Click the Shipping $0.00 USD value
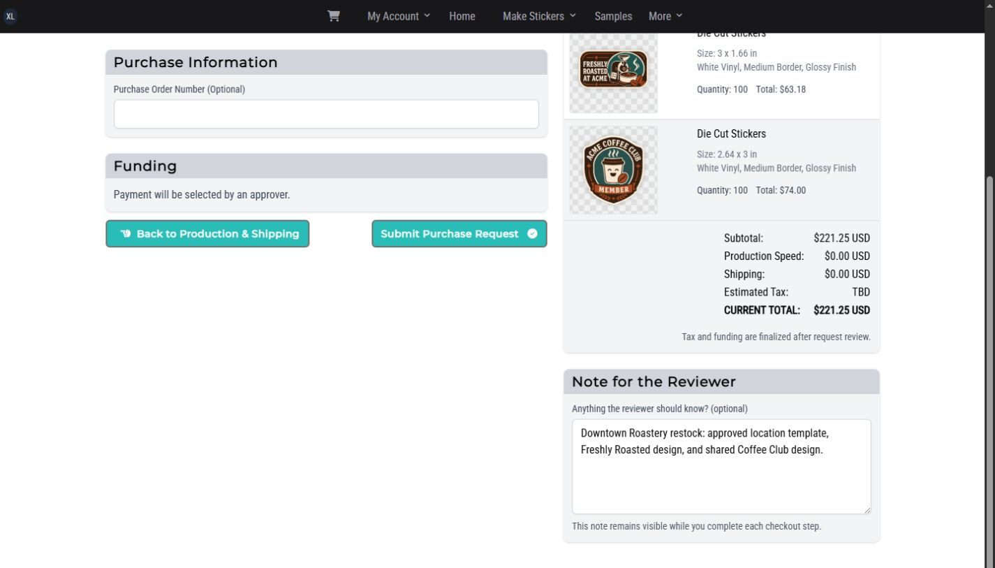The height and width of the screenshot is (568, 995). (x=847, y=274)
